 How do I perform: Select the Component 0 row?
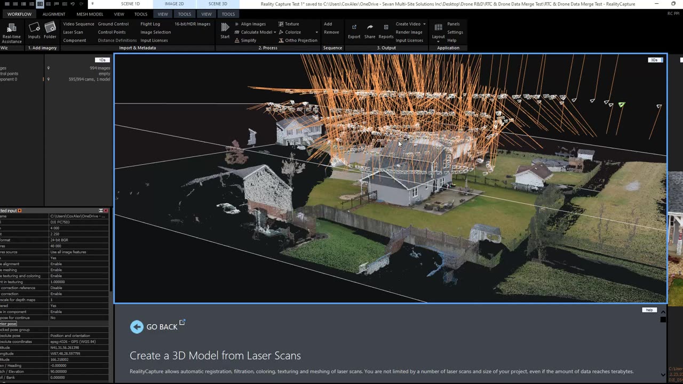55,79
